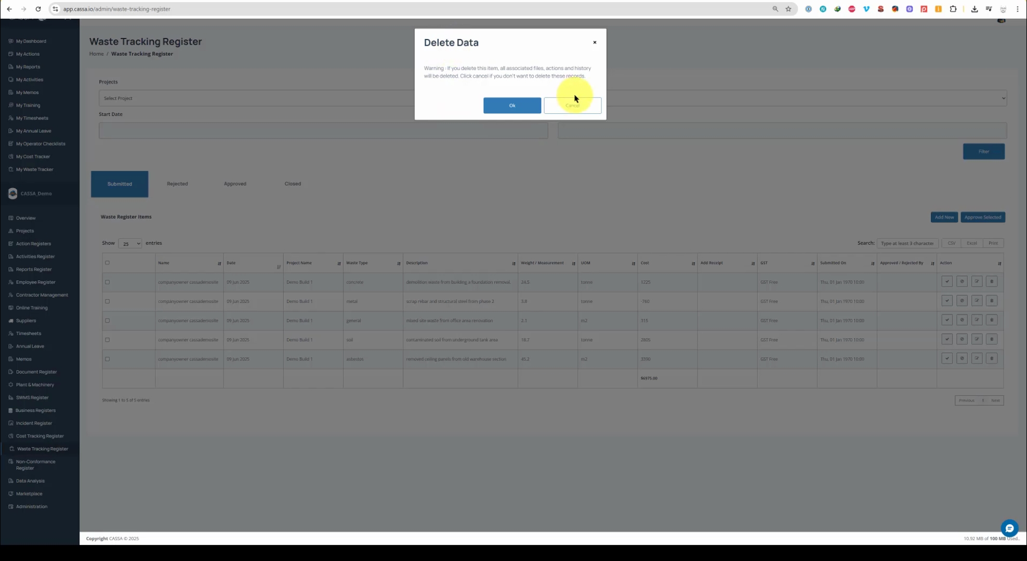Check the checkbox for the asbestos waste row

point(108,359)
